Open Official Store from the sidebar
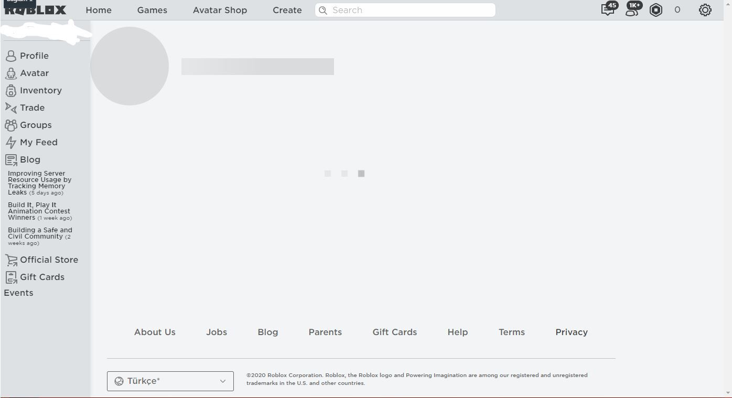Image resolution: width=732 pixels, height=398 pixels. (49, 260)
